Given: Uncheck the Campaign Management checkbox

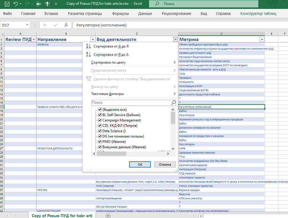Looking at the screenshot, I should [100, 120].
